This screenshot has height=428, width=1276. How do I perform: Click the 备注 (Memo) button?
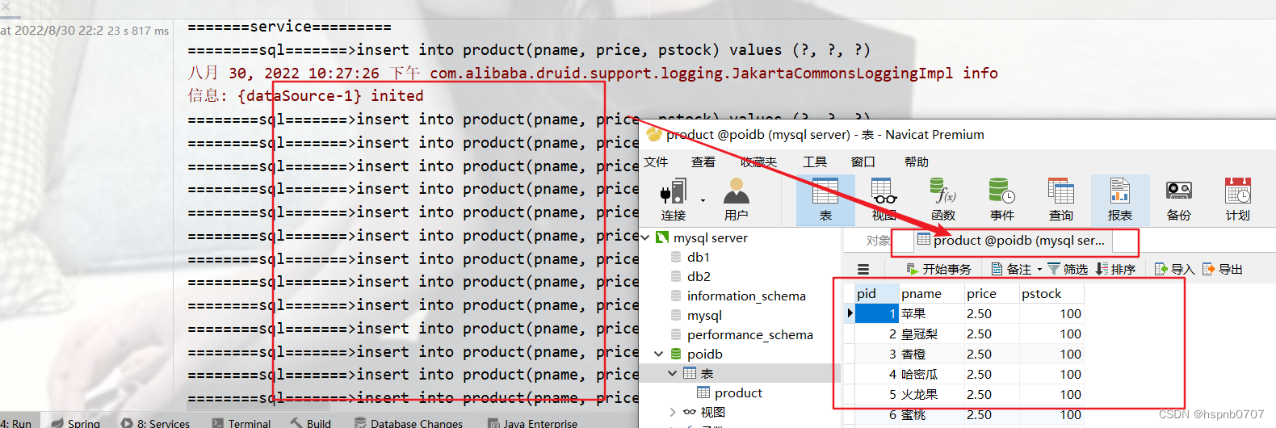pos(1011,269)
